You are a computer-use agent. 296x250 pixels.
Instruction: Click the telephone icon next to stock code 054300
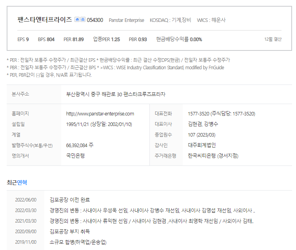pyautogui.click(x=83, y=20)
